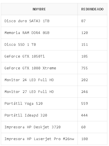The image size is (109, 146).
Task: Select Impresora HP Laserjet Pro M26nw cell
Action: [x=39, y=139]
